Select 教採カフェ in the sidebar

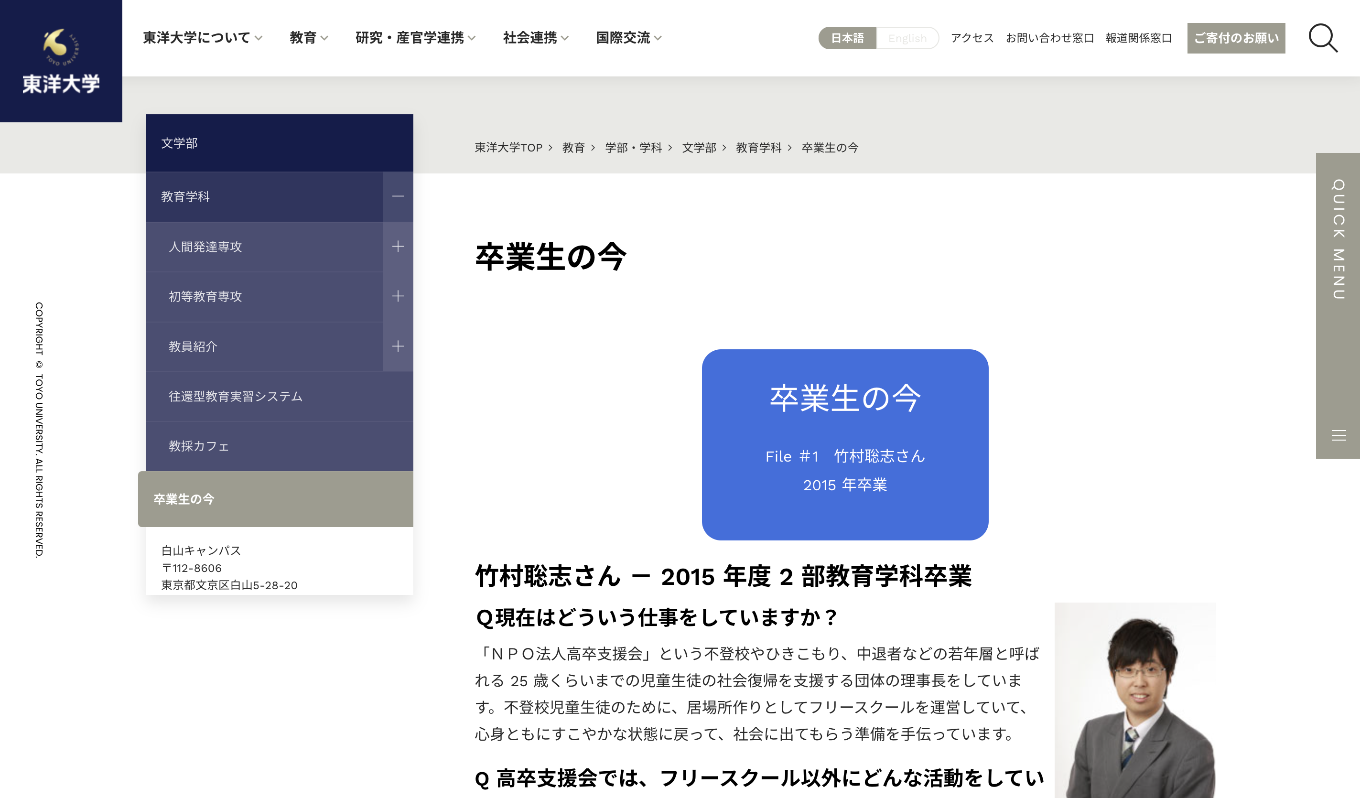click(x=199, y=446)
